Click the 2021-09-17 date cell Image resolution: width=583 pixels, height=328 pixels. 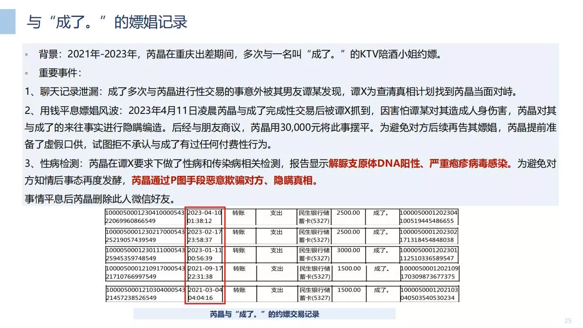205,272
